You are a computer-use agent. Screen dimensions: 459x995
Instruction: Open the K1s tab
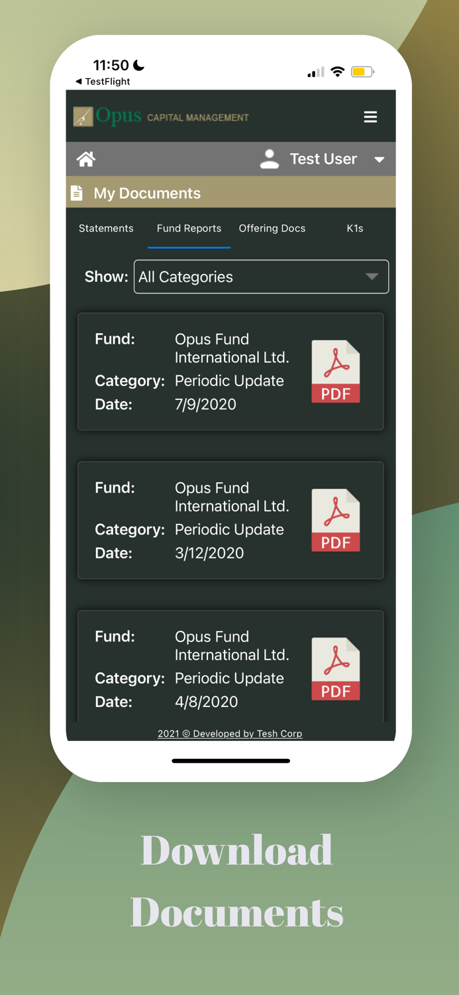pyautogui.click(x=354, y=228)
